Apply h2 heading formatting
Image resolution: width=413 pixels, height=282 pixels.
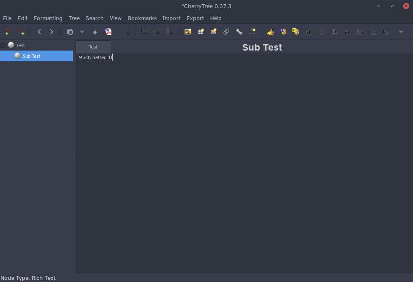coord(373,32)
